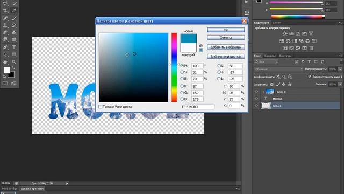Select the R red radio button
This screenshot has height=194, width=344.
pos(182,86)
